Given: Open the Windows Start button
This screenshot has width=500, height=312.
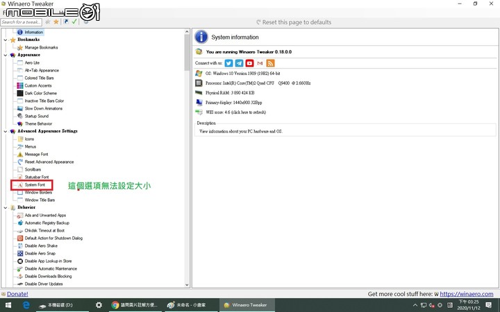Looking at the screenshot, I should 8,305.
